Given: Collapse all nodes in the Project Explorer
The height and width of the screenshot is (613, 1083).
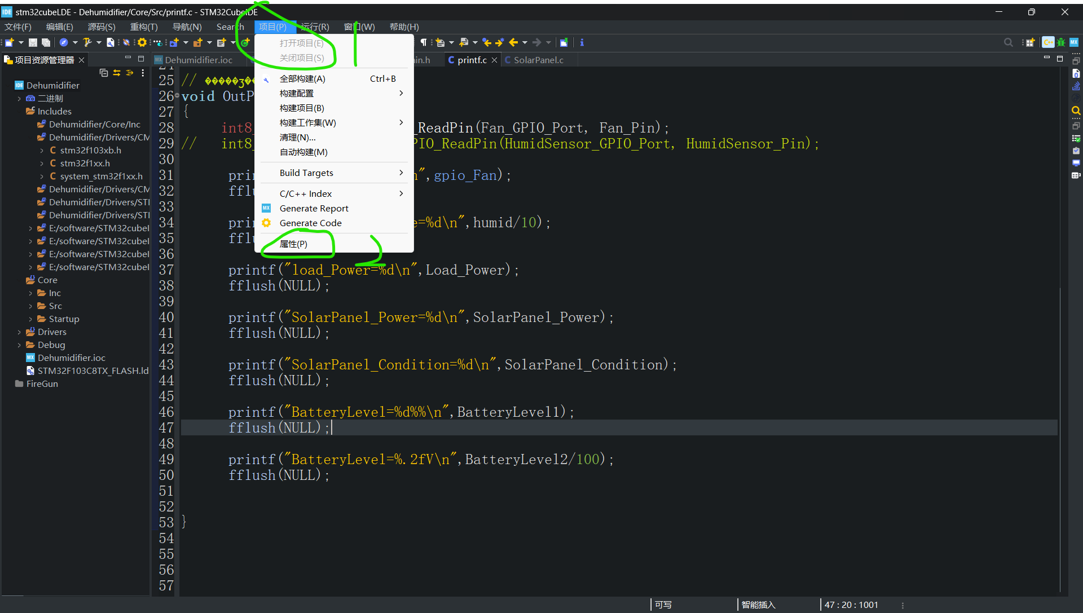Looking at the screenshot, I should pos(104,73).
